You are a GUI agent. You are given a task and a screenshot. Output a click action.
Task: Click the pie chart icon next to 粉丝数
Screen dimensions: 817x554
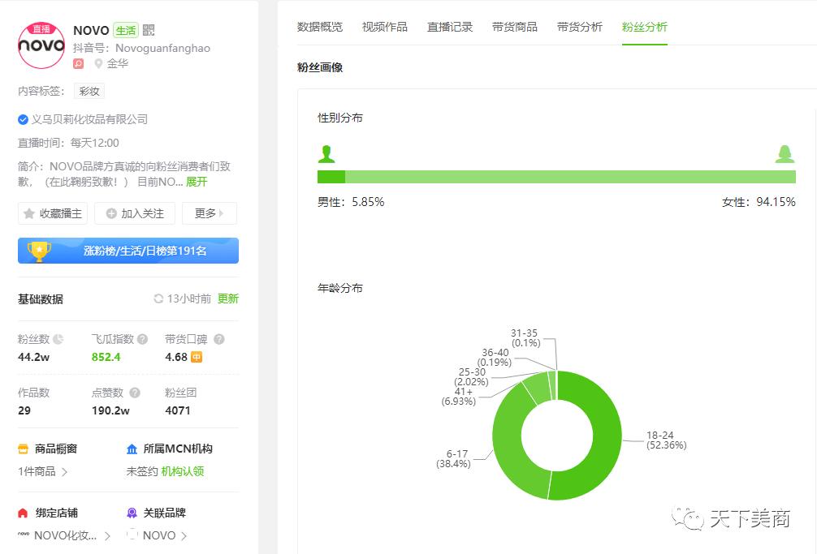pyautogui.click(x=58, y=339)
